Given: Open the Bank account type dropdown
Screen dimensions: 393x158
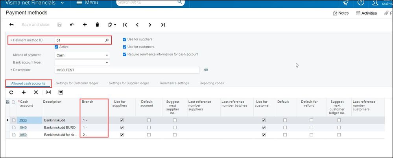Looking at the screenshot, I should tap(107, 62).
